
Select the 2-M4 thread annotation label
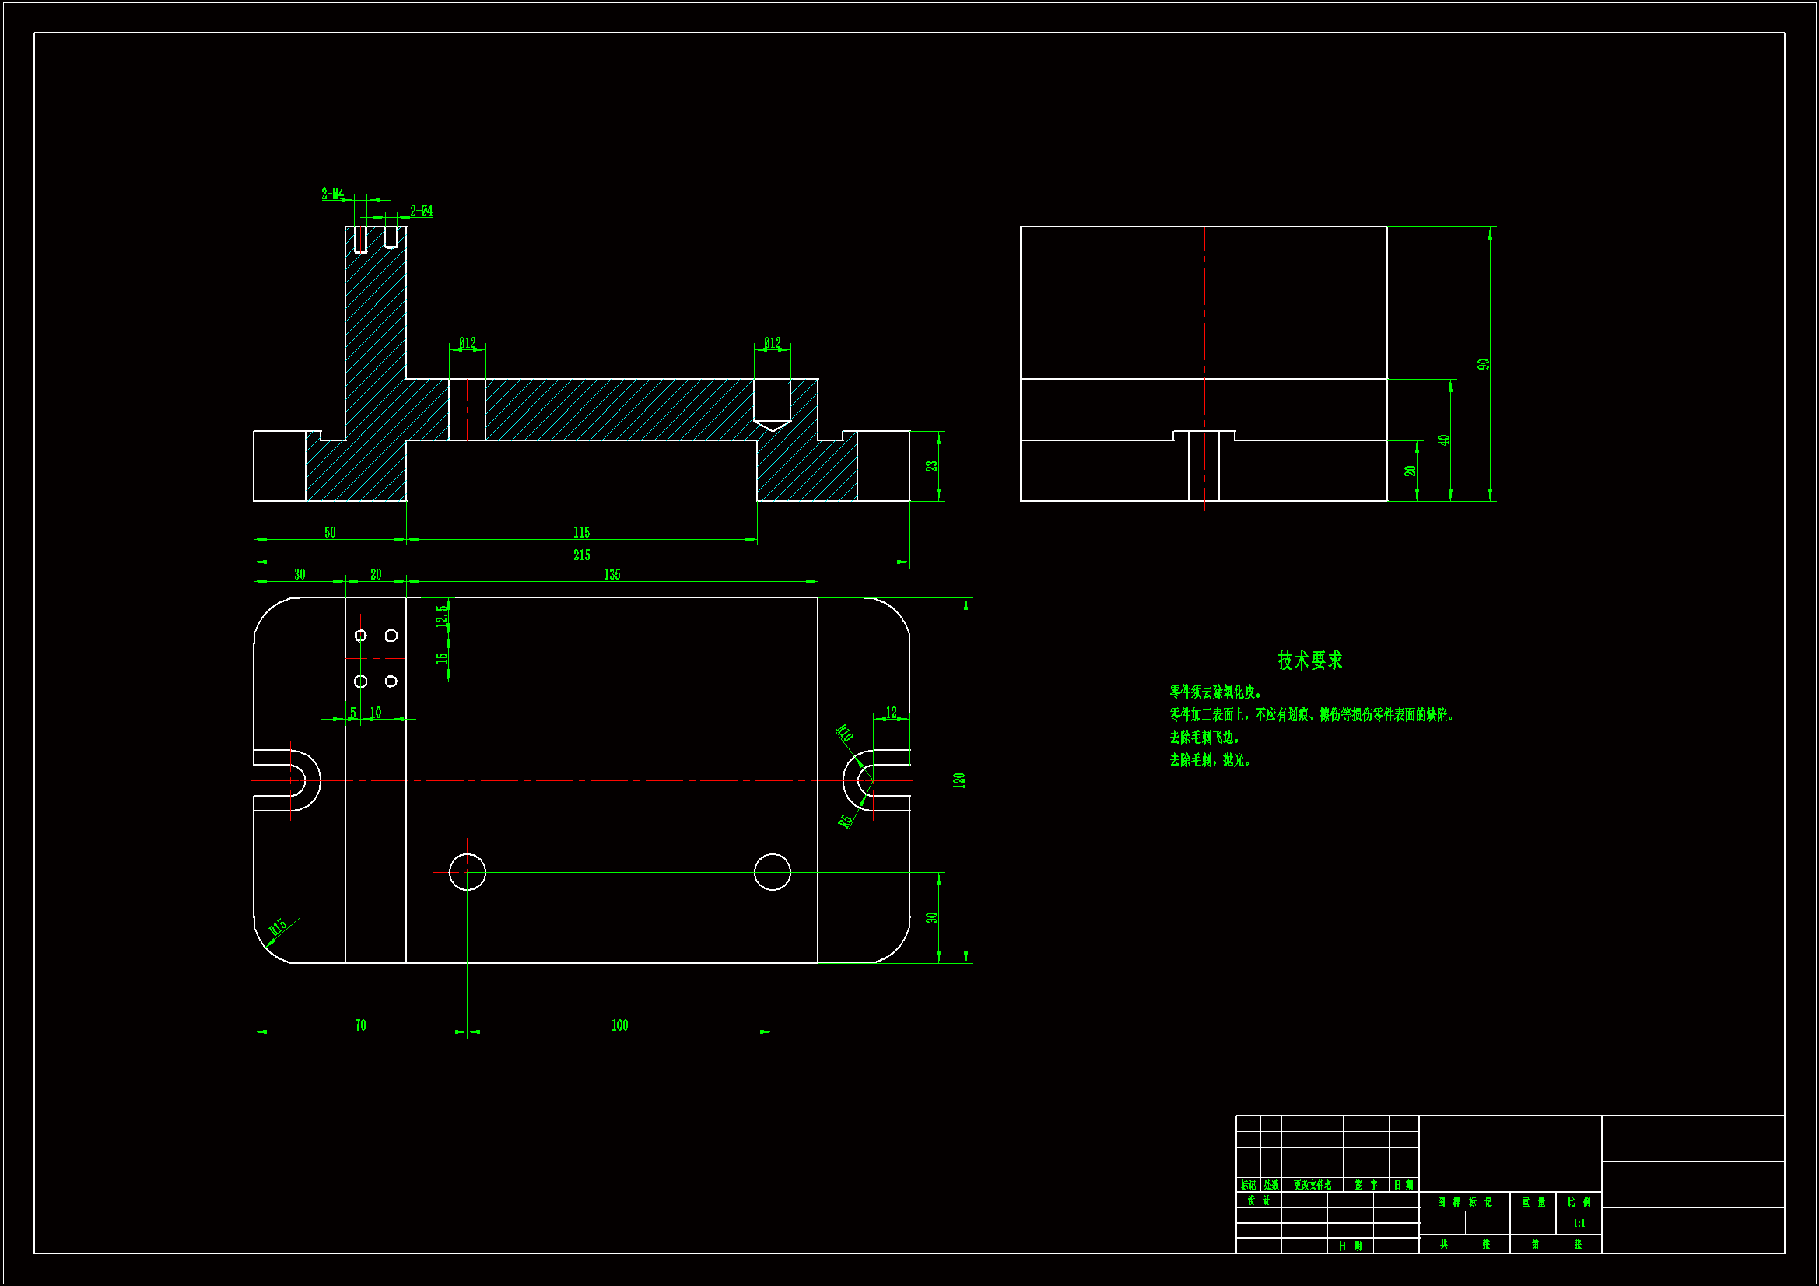332,194
